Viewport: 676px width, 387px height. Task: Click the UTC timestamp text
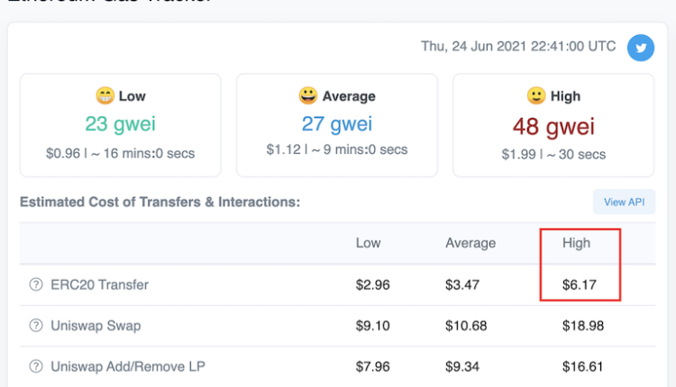tap(518, 46)
